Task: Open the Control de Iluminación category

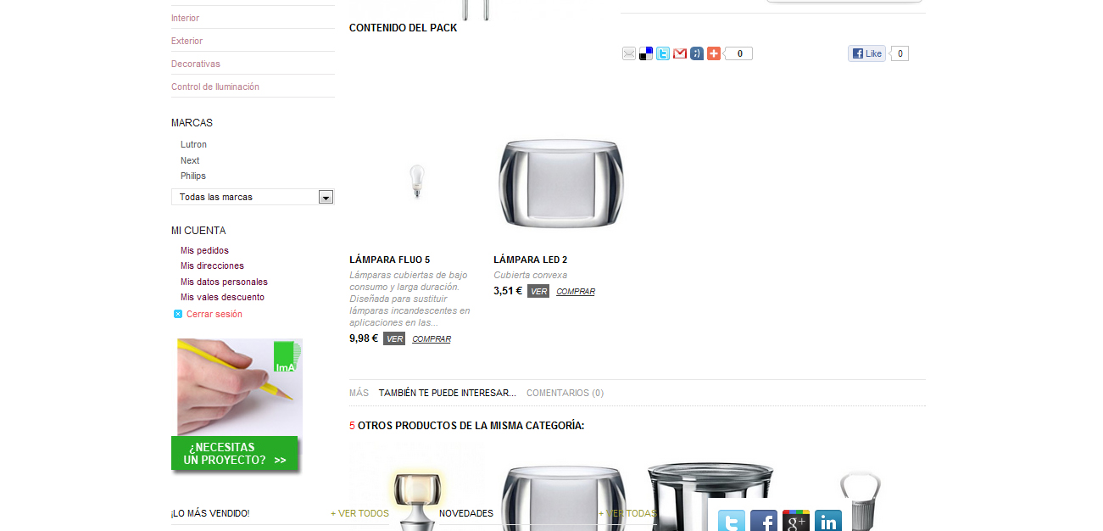Action: [215, 87]
